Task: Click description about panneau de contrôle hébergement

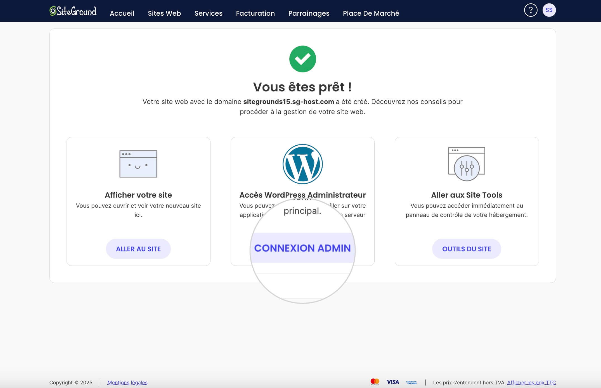Action: click(x=467, y=210)
